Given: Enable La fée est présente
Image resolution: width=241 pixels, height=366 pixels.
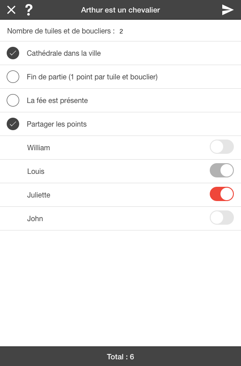Looking at the screenshot, I should tap(13, 100).
